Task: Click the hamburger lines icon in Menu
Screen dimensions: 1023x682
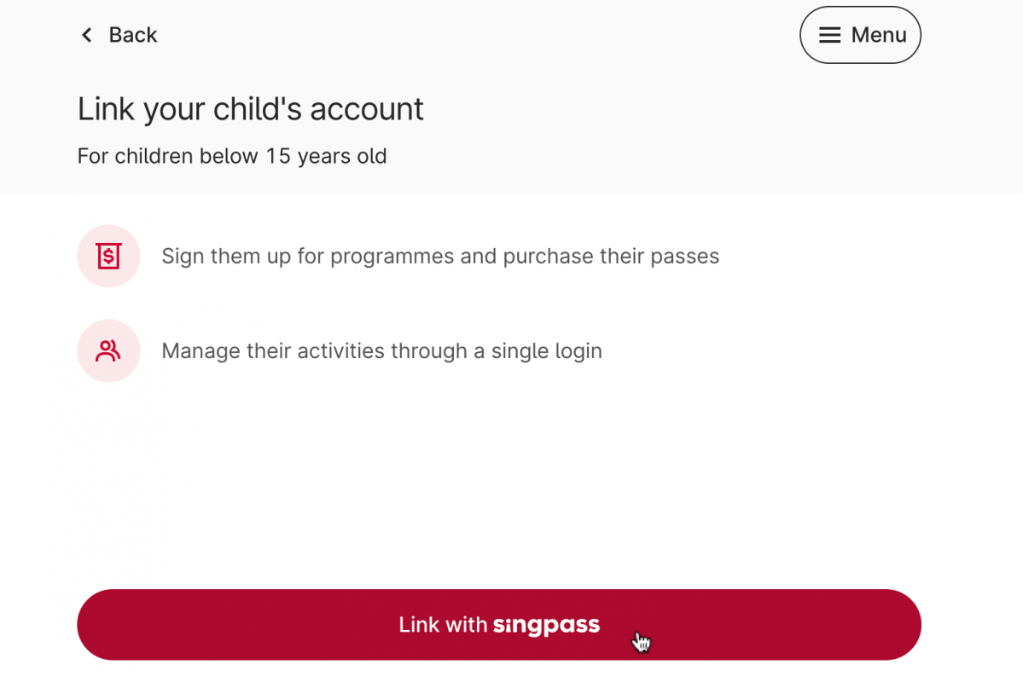Action: pos(829,35)
